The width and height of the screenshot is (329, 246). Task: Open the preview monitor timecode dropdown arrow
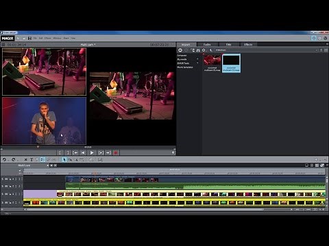pyautogui.click(x=173, y=44)
